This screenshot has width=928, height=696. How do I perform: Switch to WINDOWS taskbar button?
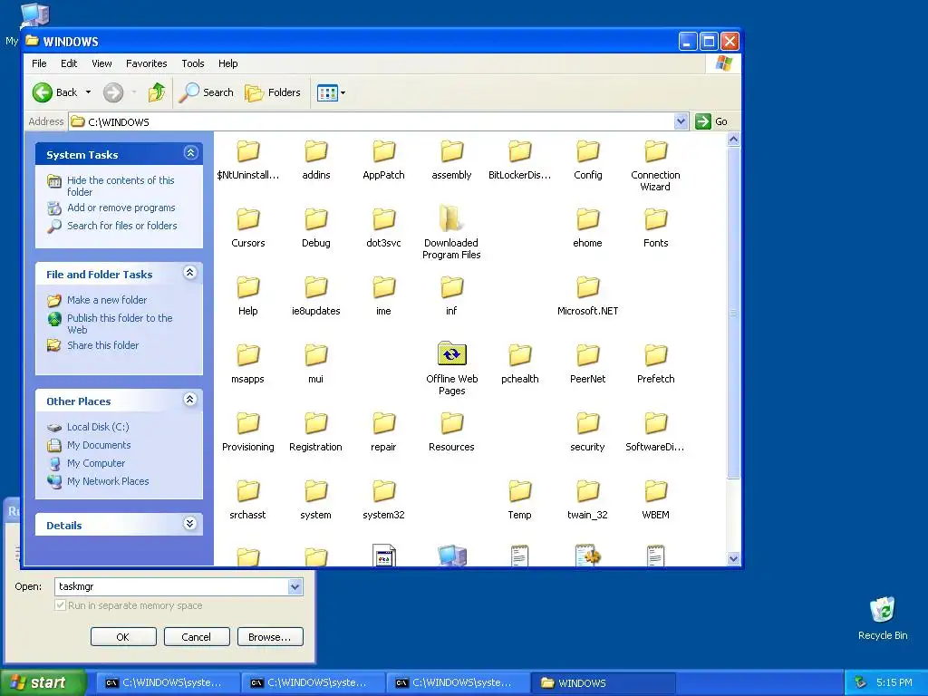point(603,683)
